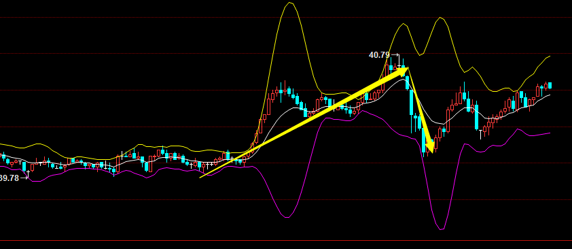The image size is (572, 249).
Task: Click the right end of the yellow upper band
Action: point(549,56)
